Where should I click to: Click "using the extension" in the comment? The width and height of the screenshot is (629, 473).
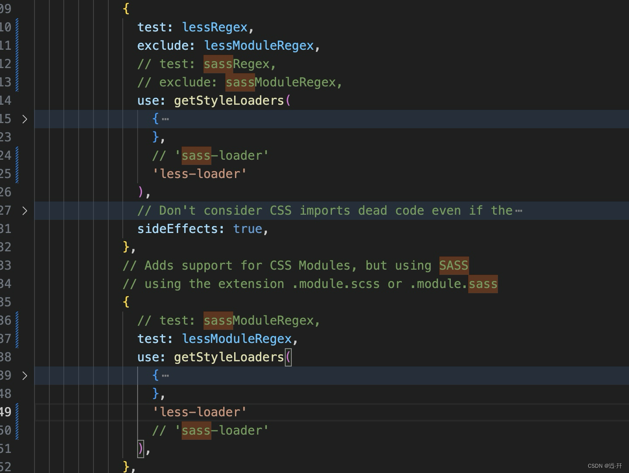[214, 284]
